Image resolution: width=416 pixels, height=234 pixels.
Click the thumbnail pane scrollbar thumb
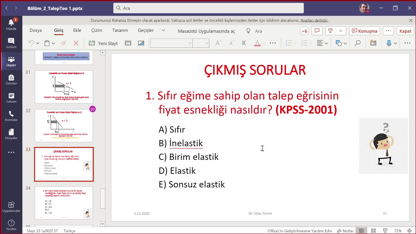103,199
